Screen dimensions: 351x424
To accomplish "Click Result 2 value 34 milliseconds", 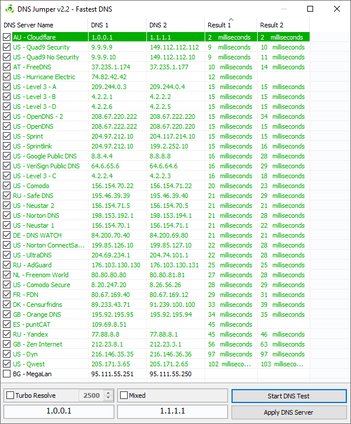I will tap(283, 116).
